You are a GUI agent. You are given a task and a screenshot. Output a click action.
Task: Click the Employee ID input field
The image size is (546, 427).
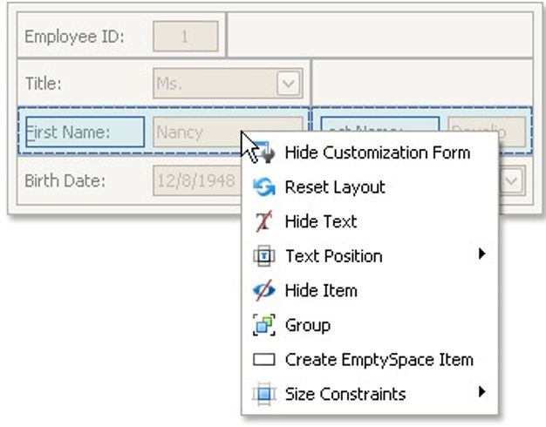click(x=185, y=37)
